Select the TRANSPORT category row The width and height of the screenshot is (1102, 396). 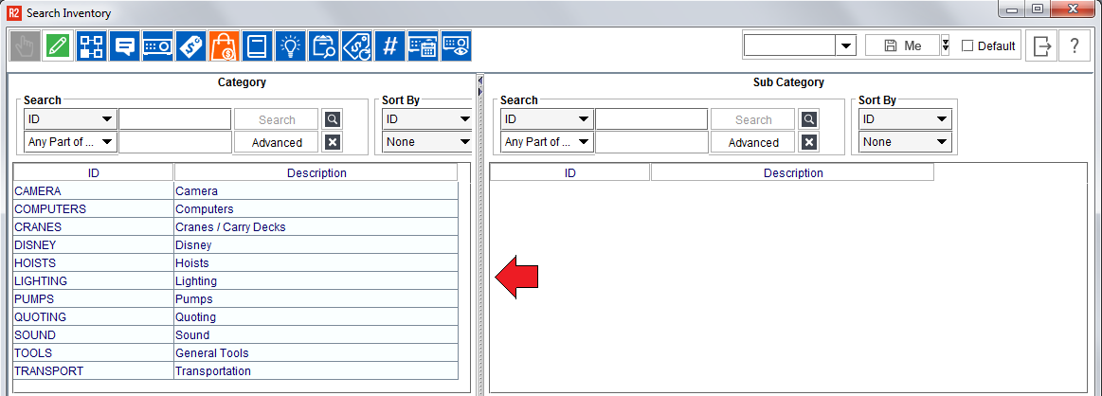(x=235, y=371)
